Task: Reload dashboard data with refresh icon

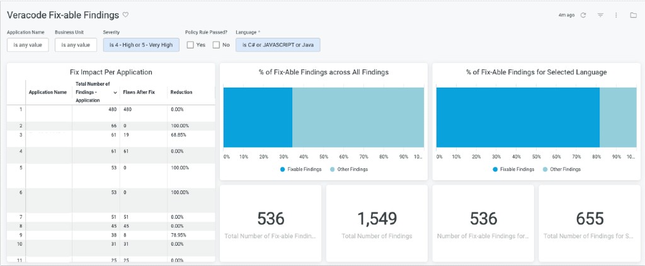Action: click(583, 15)
